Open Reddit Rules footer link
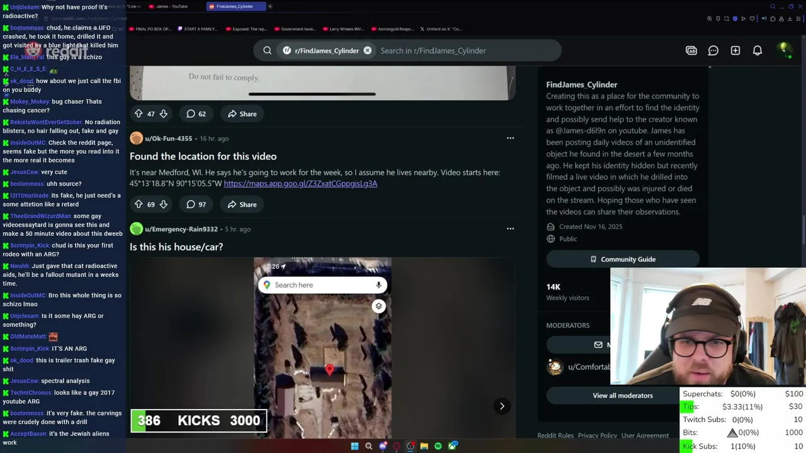806x453 pixels. click(555, 435)
